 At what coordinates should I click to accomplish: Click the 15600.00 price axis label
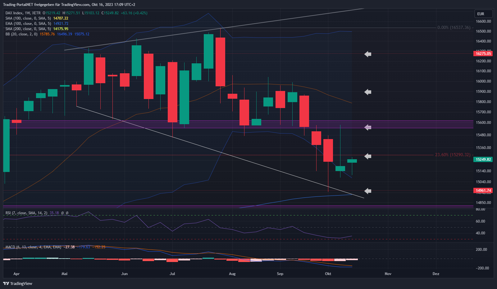click(483, 123)
